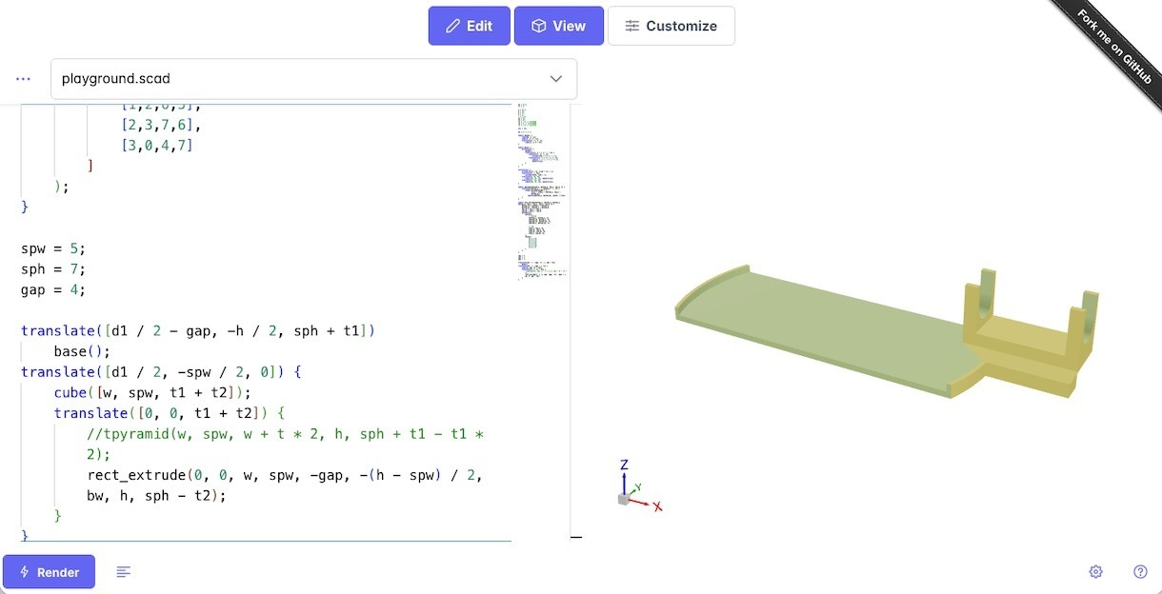Viewport: 1162px width, 594px height.
Task: Click the three-dots menu beside file selector
Action: [24, 79]
